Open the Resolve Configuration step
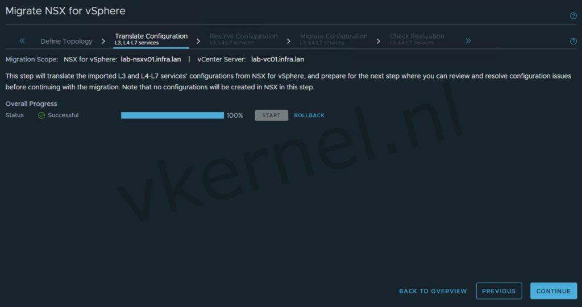Screen dimensions: 582x307 click(x=243, y=39)
